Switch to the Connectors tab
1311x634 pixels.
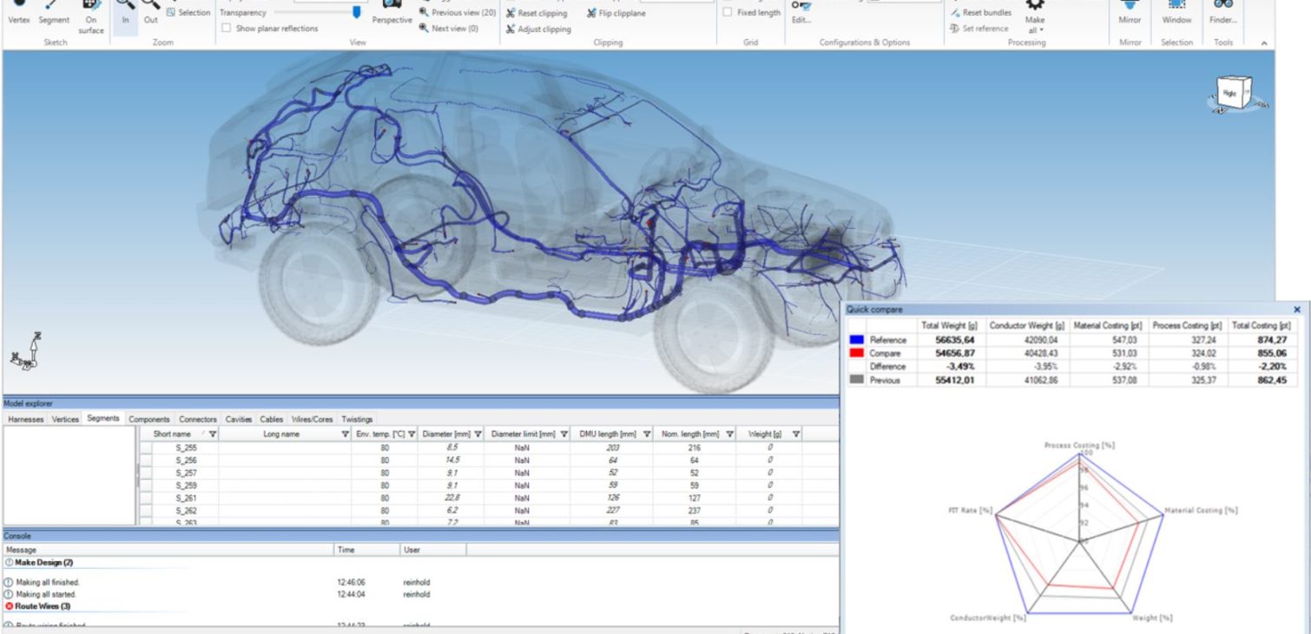[198, 419]
